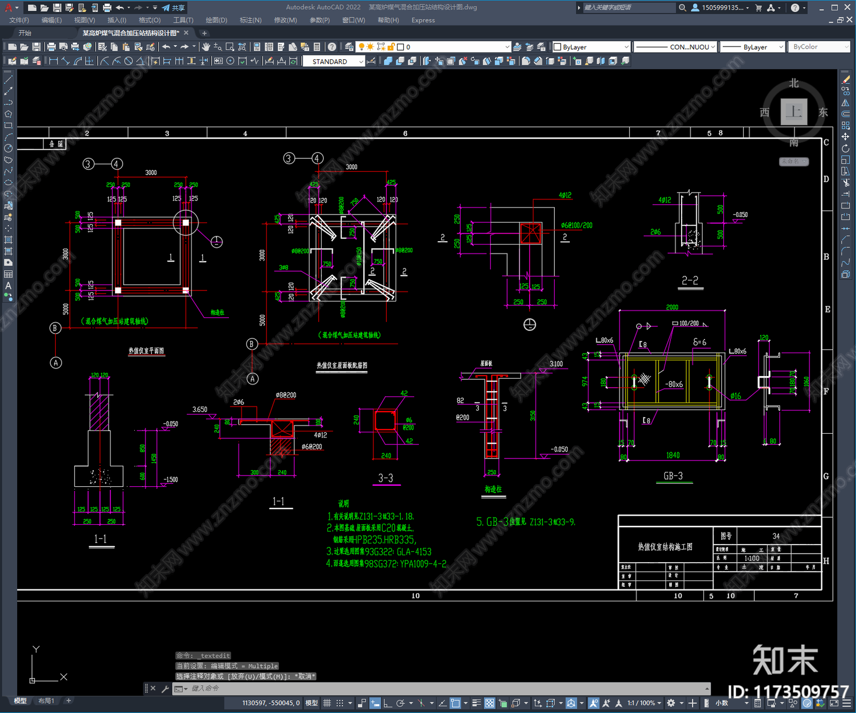The height and width of the screenshot is (713, 856).
Task: Click the Pan hand icon
Action: 206,47
